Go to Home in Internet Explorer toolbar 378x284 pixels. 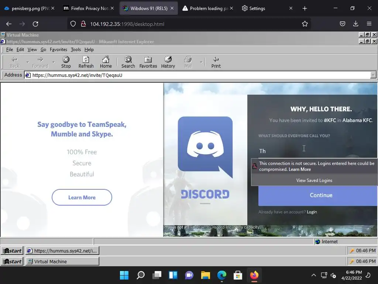(x=106, y=62)
